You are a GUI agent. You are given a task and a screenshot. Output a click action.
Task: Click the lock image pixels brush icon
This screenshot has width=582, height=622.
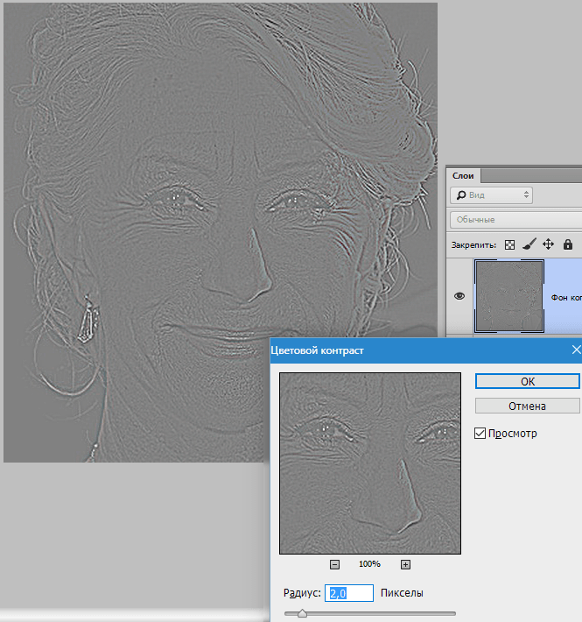[x=529, y=244]
